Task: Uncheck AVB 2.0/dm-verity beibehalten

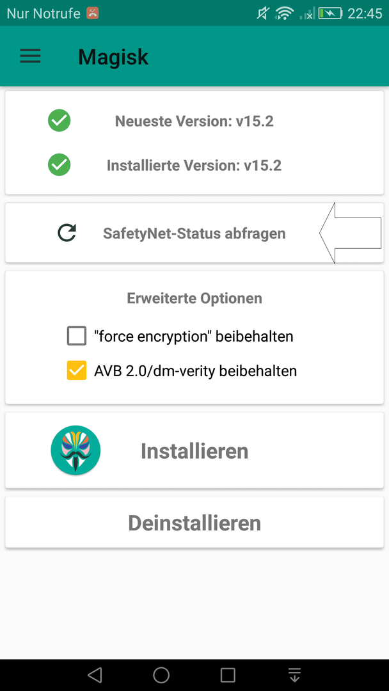Action: click(77, 370)
